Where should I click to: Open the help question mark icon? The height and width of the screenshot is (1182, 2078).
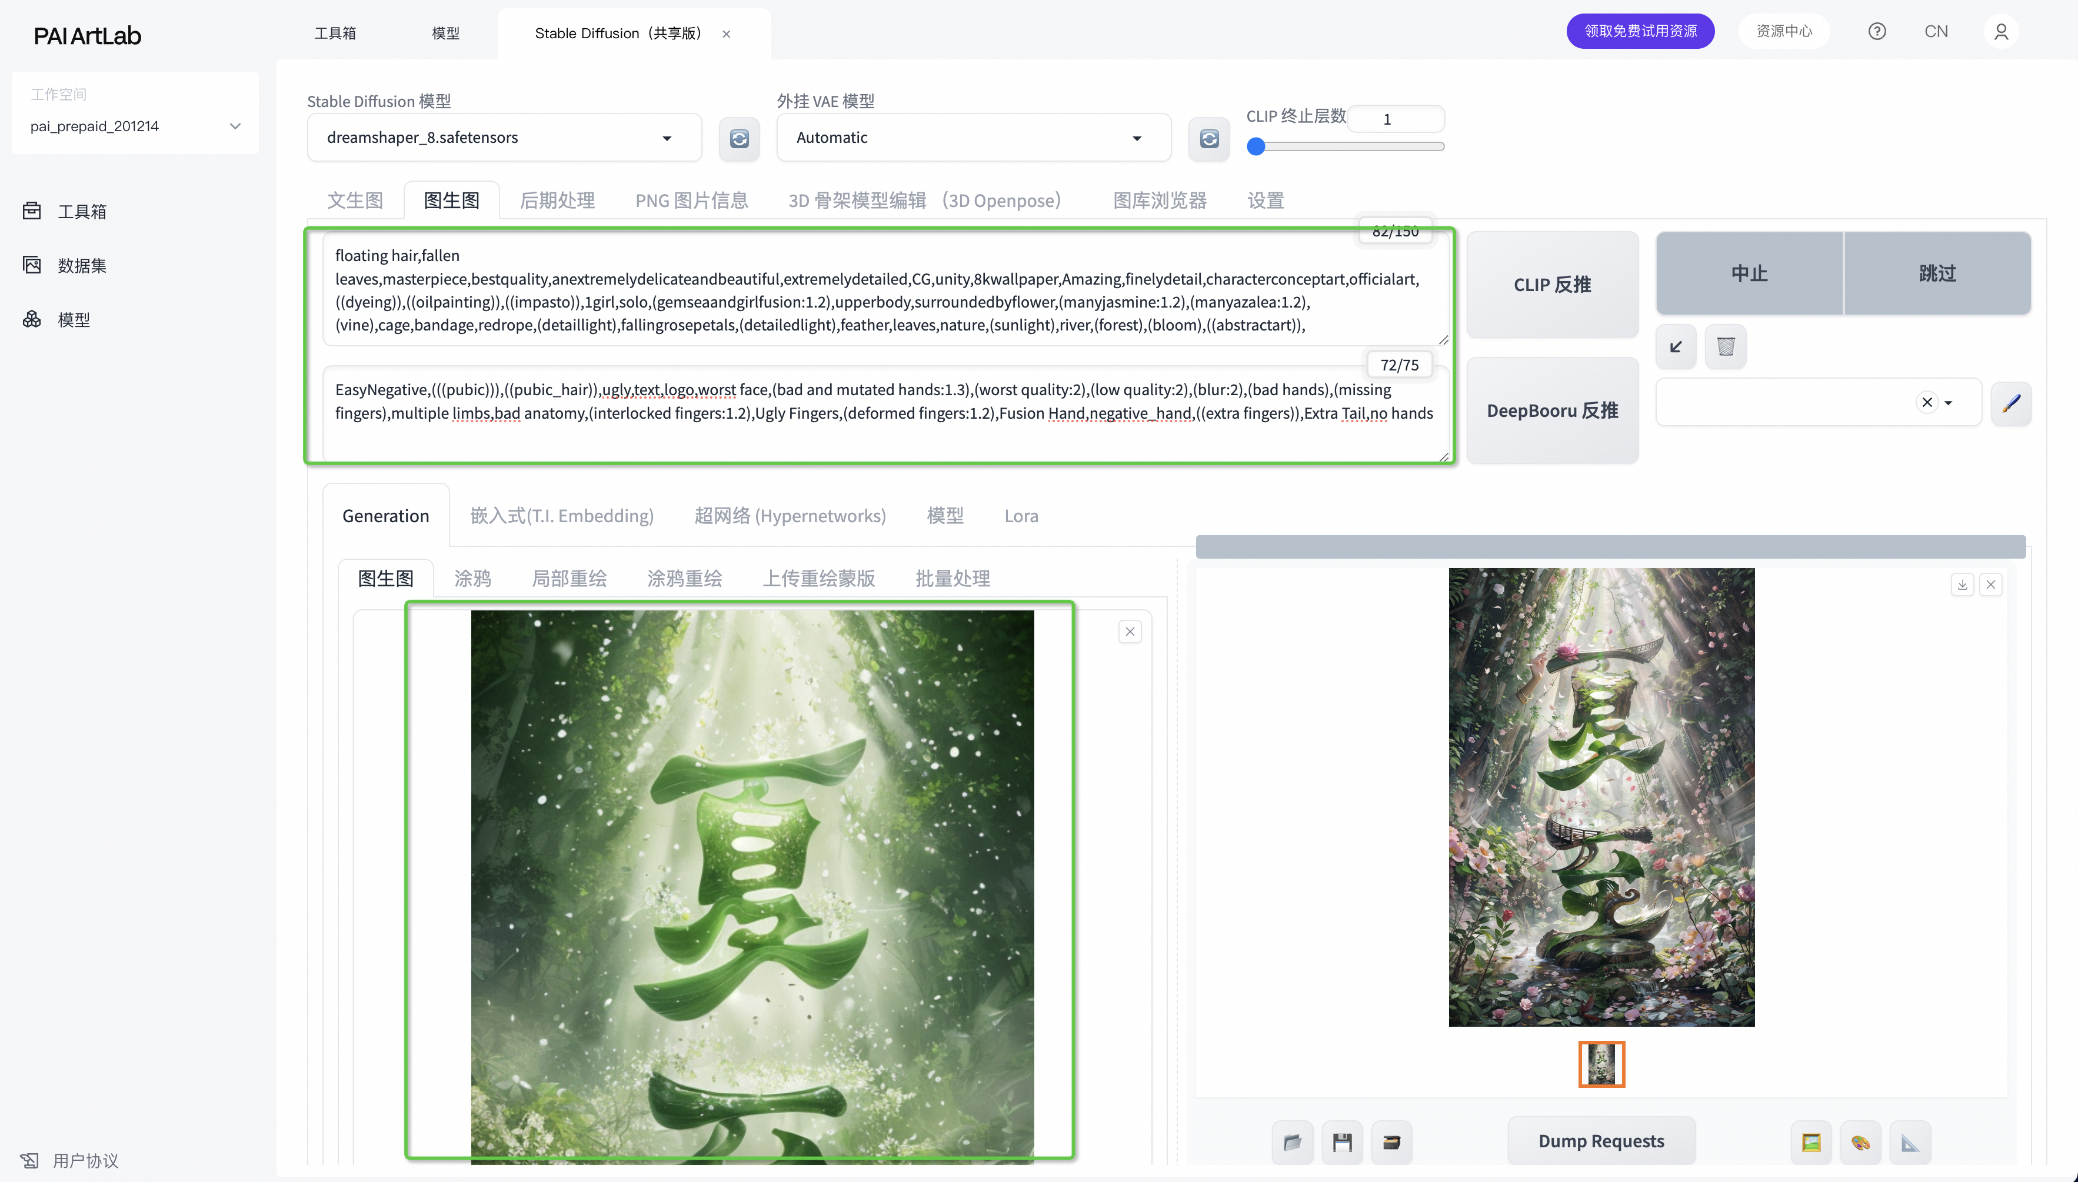point(1877,32)
